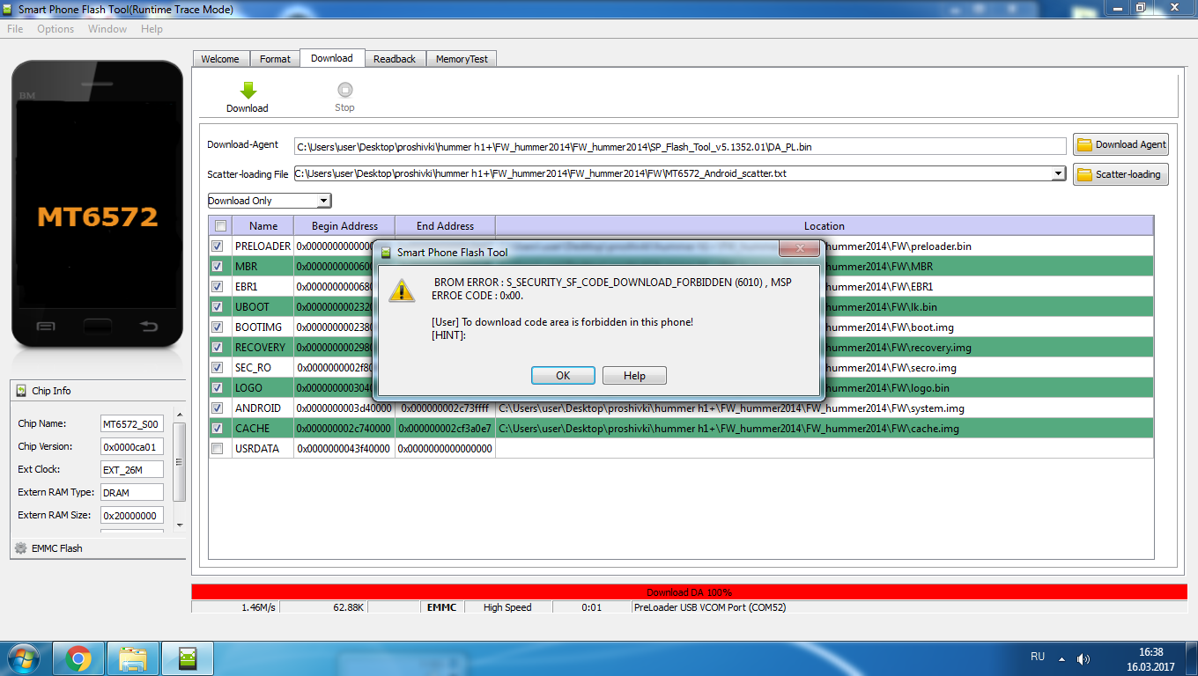Click the Stop icon in toolbar
The image size is (1198, 676).
tap(344, 90)
